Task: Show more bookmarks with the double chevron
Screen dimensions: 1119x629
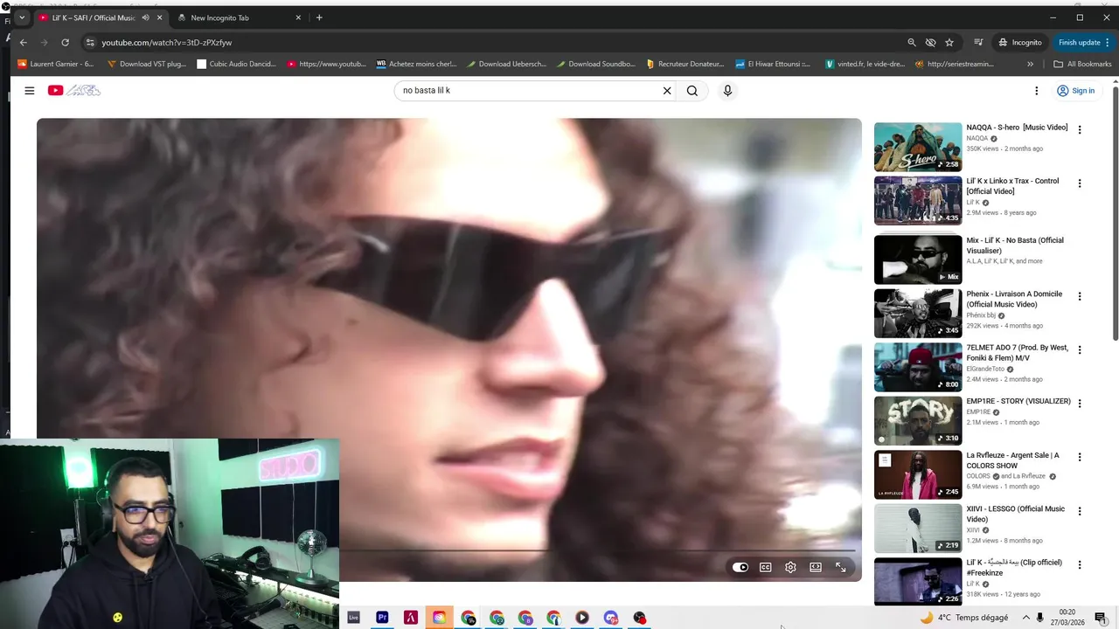Action: tap(1030, 64)
